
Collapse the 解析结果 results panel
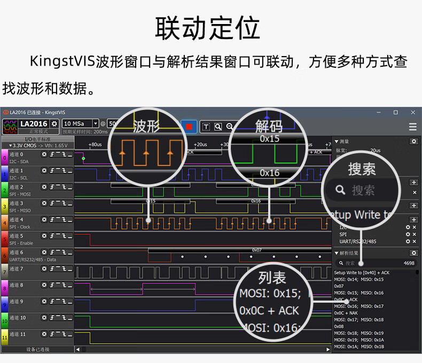click(x=337, y=253)
